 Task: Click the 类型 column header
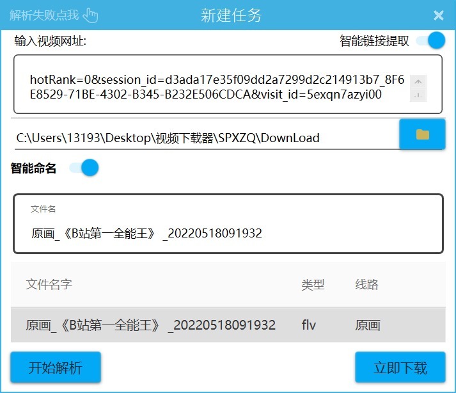click(313, 285)
